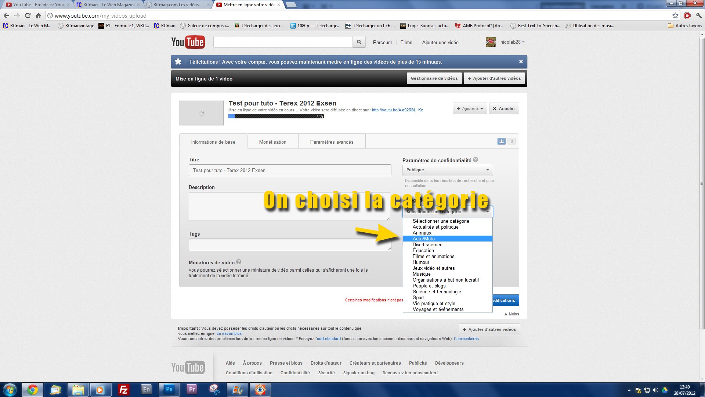Image resolution: width=705 pixels, height=397 pixels.
Task: Open the nicolab28 account menu
Action: point(513,42)
